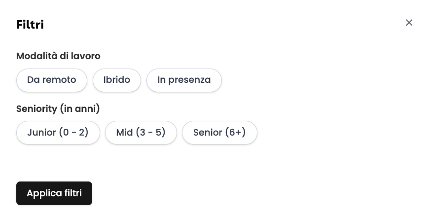
Task: Filter by Mid experience level
Action: point(141,133)
